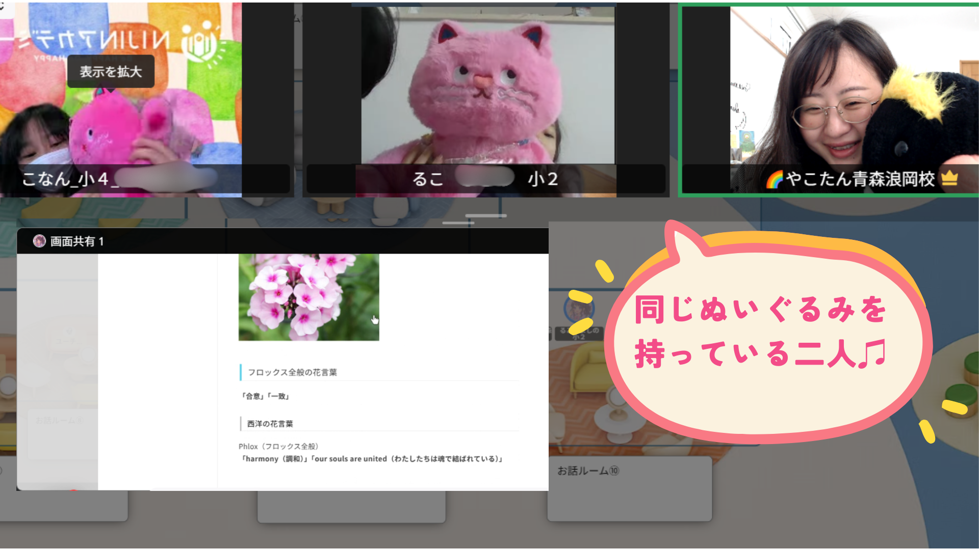Click the 表示を拡大 tooltip button
Screen dimensions: 979x550
coord(111,71)
